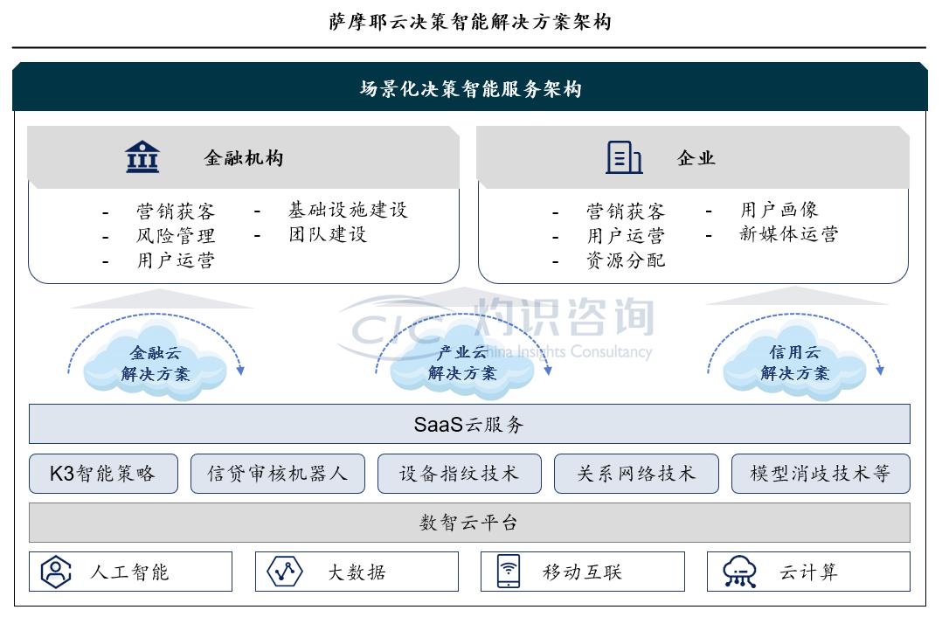This screenshot has height=617, width=942.
Task: Click the 风险管理 item
Action: tap(176, 235)
